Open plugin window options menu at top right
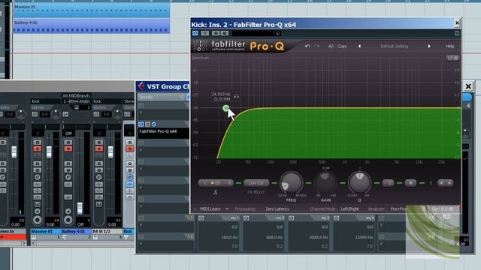This screenshot has height=270, width=481. [457, 33]
